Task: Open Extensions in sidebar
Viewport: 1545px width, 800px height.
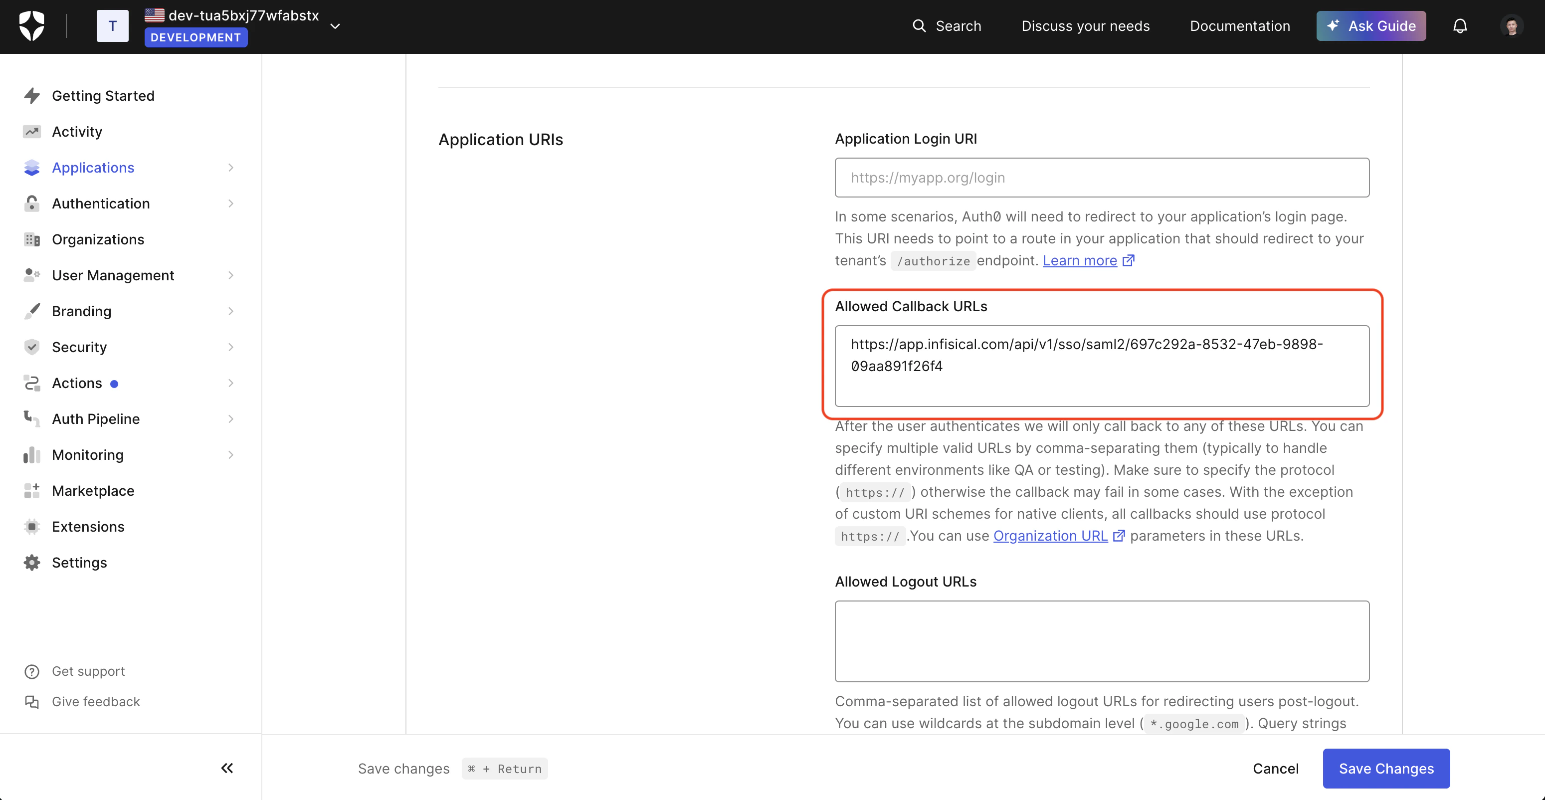Action: 88,527
